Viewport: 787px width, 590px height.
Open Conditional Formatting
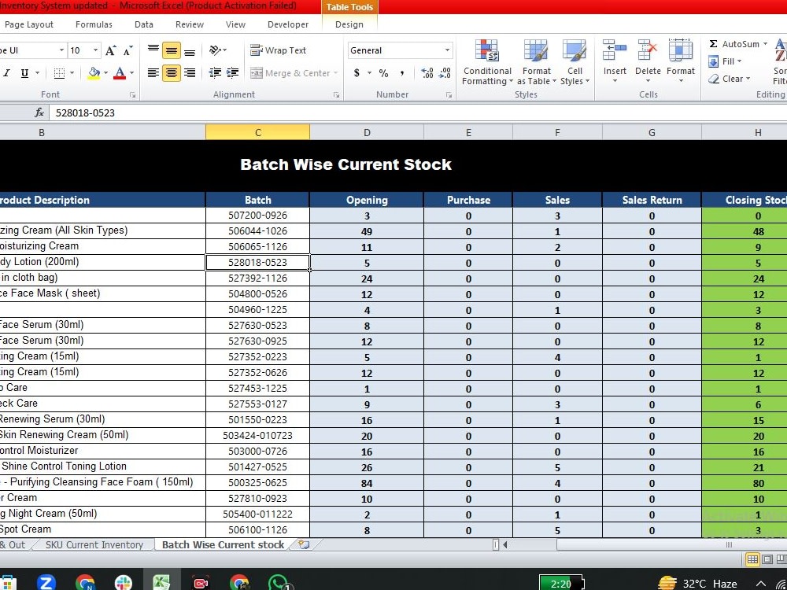click(x=487, y=63)
